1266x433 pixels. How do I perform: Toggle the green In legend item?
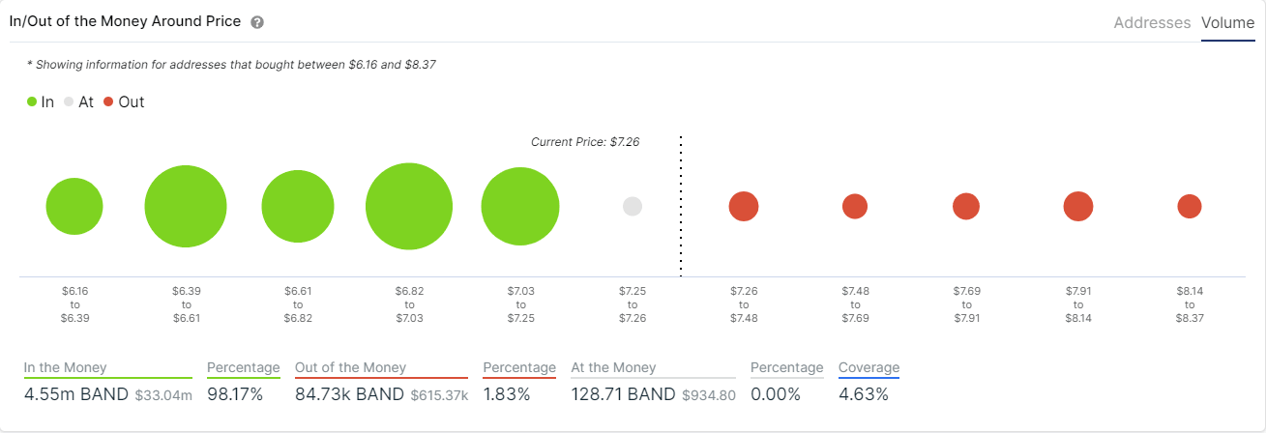[41, 101]
